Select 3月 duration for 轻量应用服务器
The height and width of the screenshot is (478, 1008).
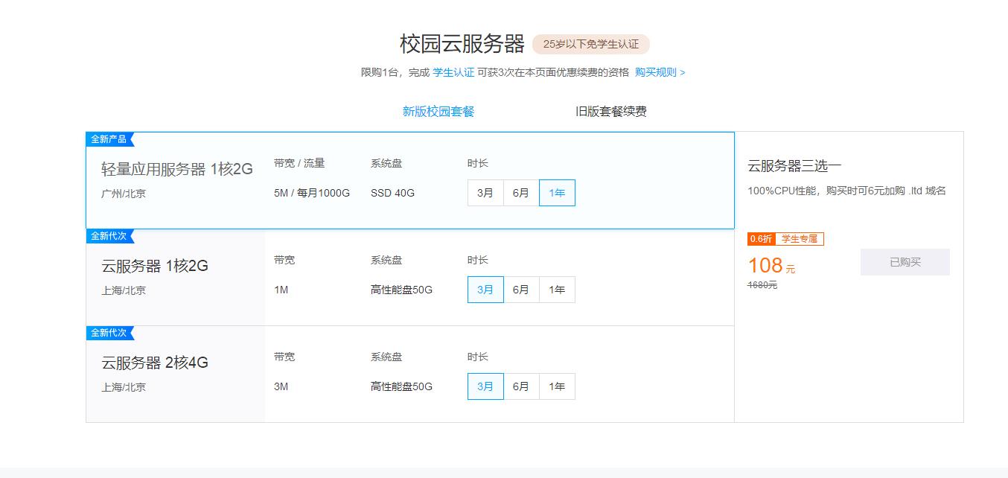click(x=485, y=193)
